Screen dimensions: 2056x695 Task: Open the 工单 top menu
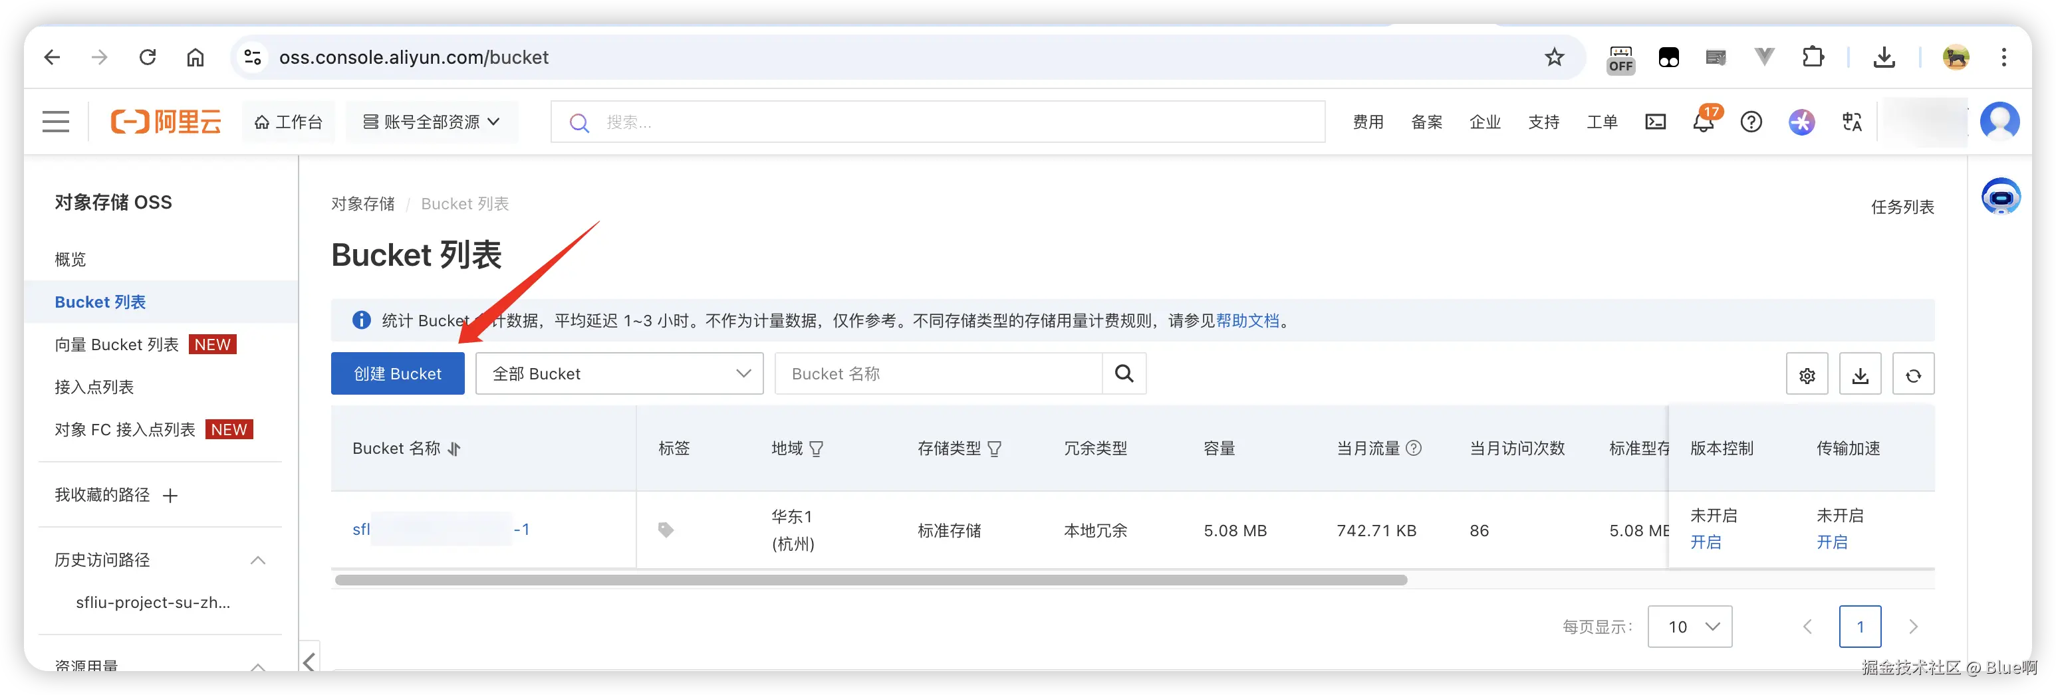(x=1602, y=122)
